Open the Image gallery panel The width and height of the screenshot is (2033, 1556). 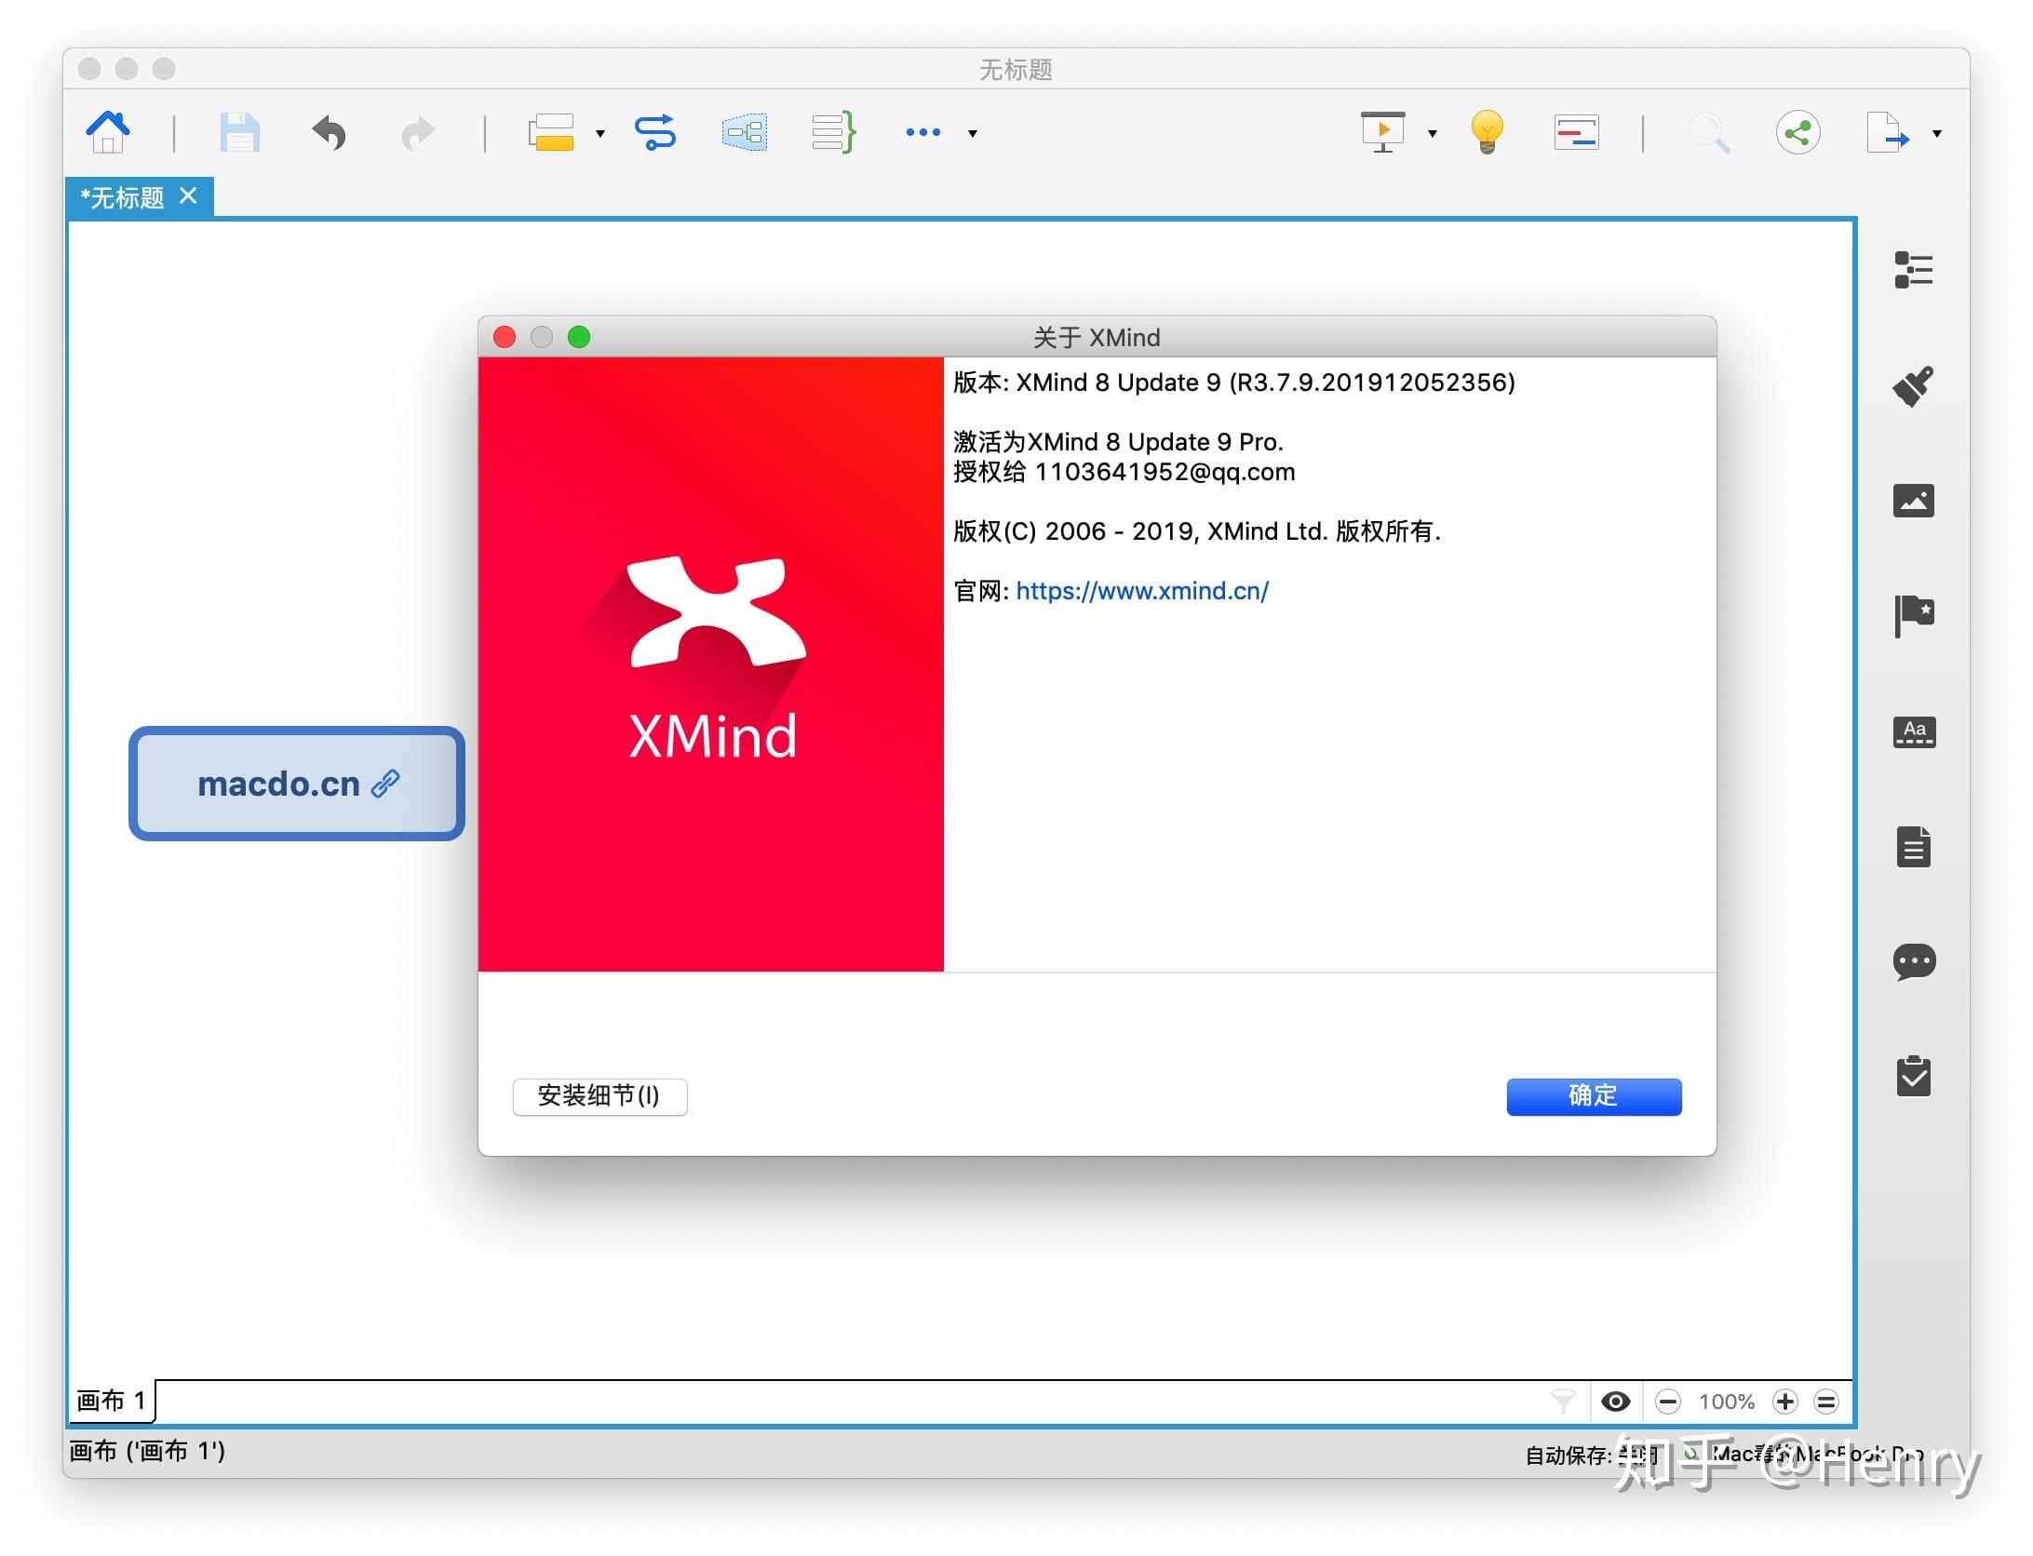tap(1914, 501)
